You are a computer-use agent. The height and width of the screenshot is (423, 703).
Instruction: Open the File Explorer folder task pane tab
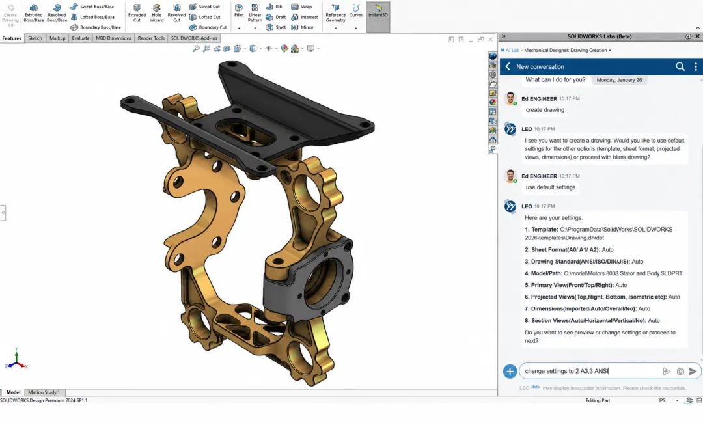point(493,84)
